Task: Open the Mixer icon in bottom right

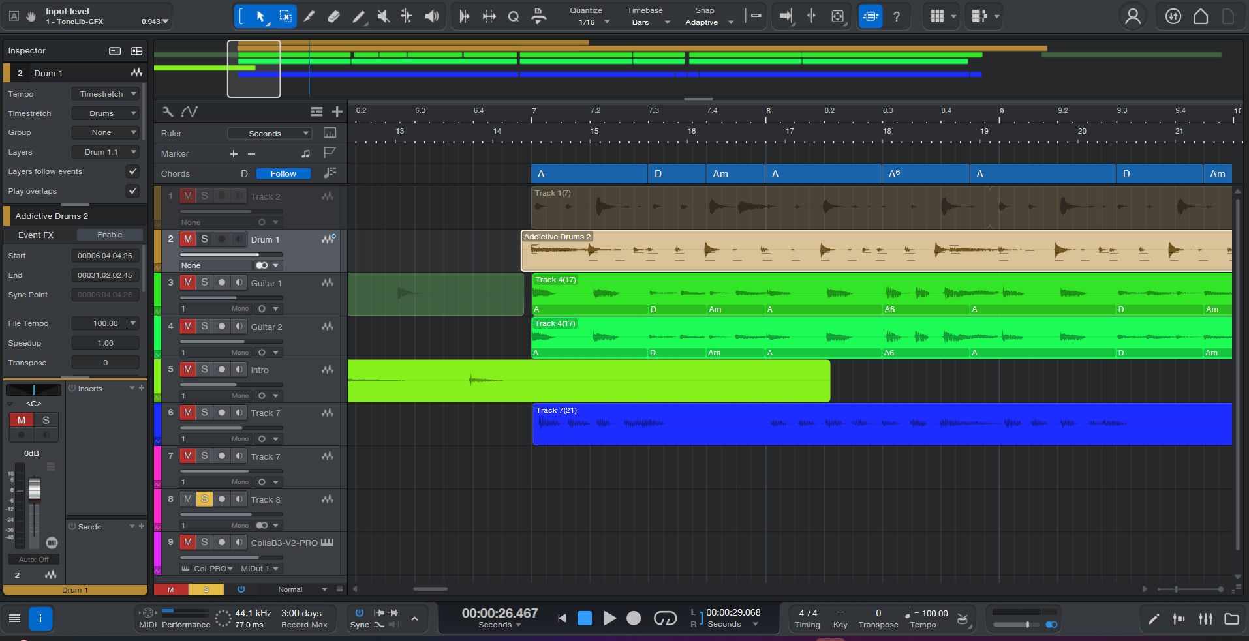Action: 1205,619
